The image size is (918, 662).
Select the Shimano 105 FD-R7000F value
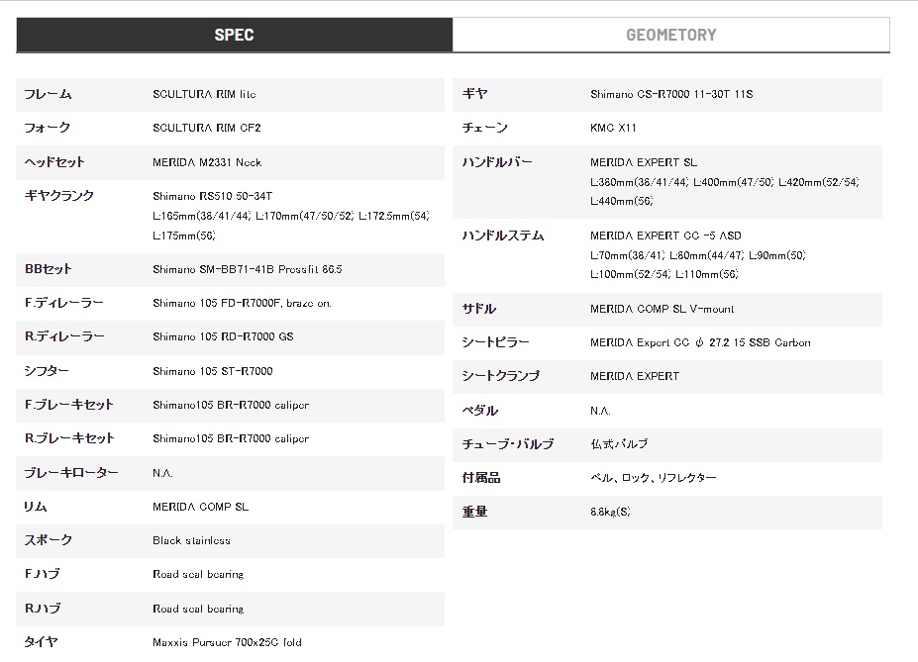242,303
